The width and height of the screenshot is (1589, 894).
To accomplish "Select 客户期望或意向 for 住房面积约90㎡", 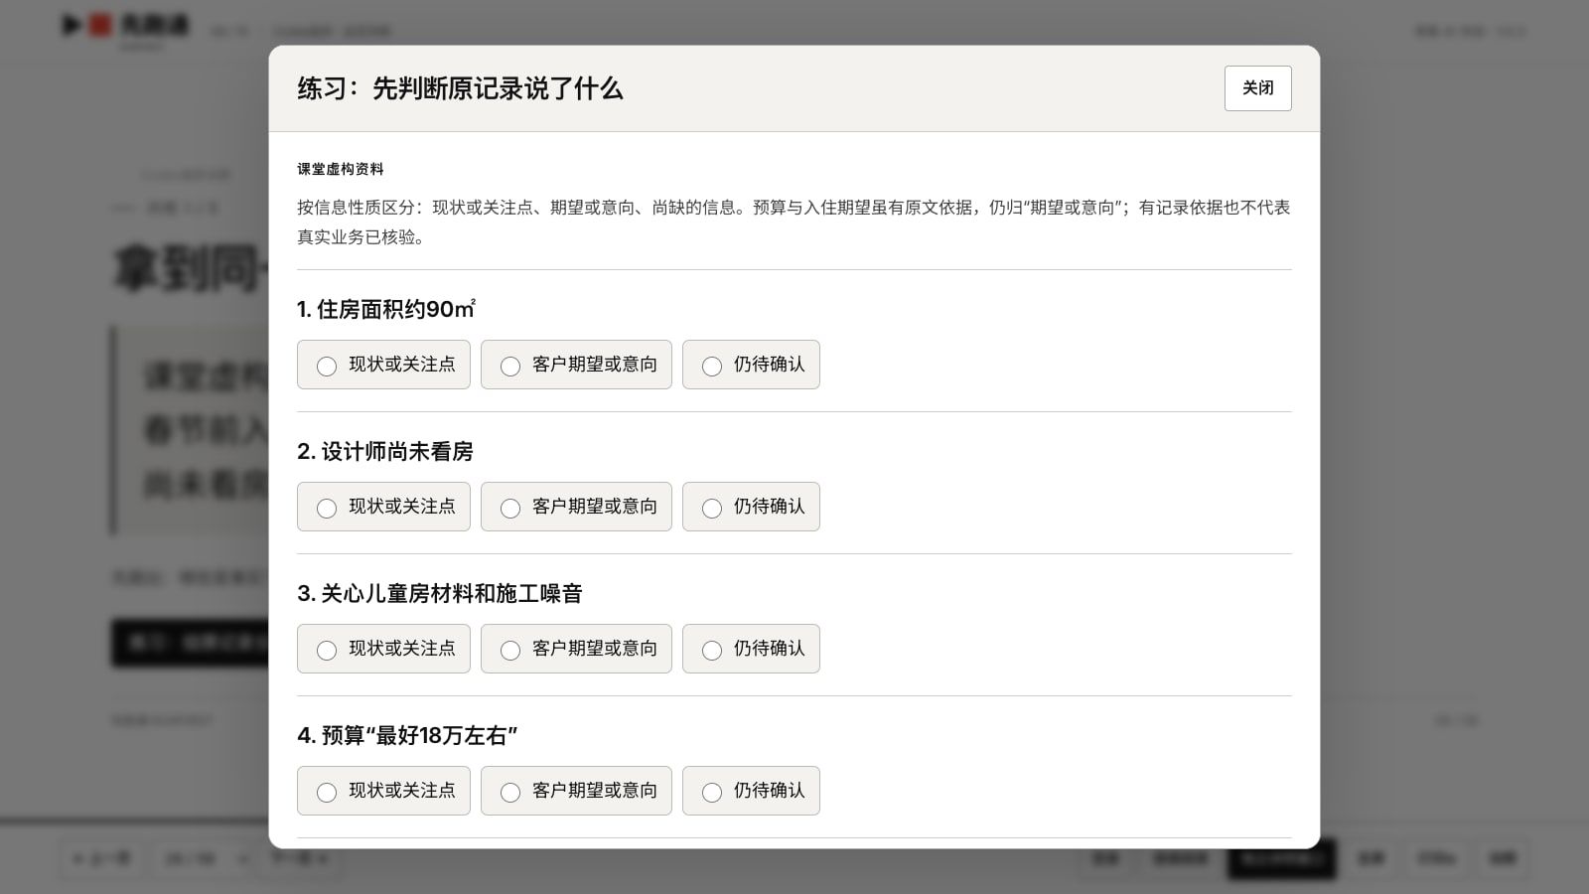I will (576, 365).
